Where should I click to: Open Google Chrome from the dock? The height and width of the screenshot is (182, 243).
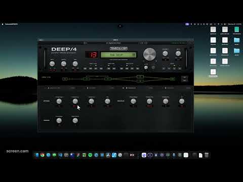[x=43, y=155]
